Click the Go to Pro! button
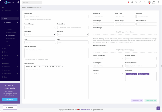Screen dimensions: 162x112 (x=10, y=100)
